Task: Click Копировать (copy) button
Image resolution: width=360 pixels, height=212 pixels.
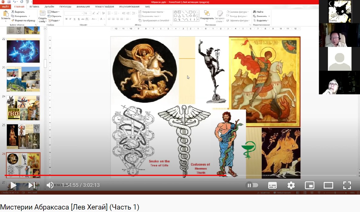Action: pyautogui.click(x=19, y=16)
